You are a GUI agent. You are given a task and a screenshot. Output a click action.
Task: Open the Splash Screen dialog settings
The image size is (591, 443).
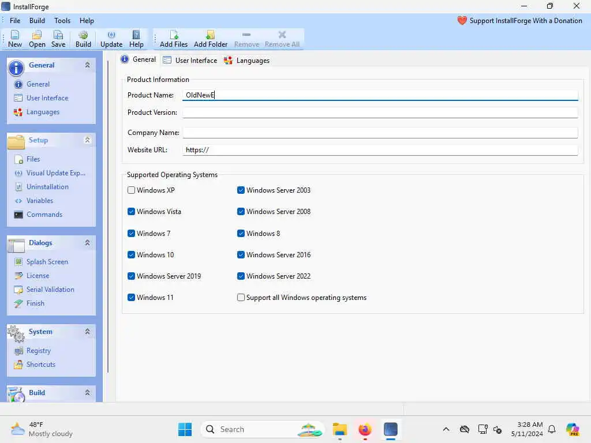point(47,261)
